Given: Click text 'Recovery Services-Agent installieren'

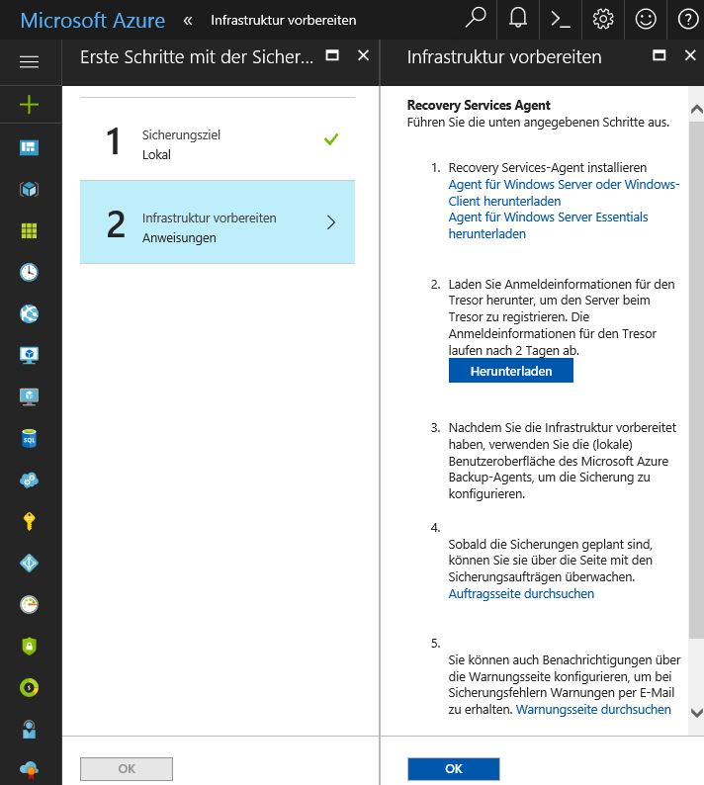Looking at the screenshot, I should [547, 167].
